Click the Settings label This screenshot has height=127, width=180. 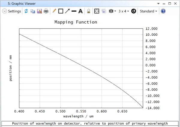(x=14, y=11)
